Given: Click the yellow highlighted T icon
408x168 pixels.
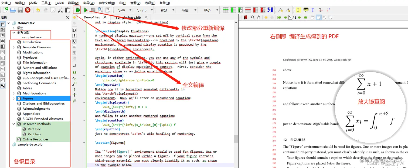Looking at the screenshot, I should [298, 10].
